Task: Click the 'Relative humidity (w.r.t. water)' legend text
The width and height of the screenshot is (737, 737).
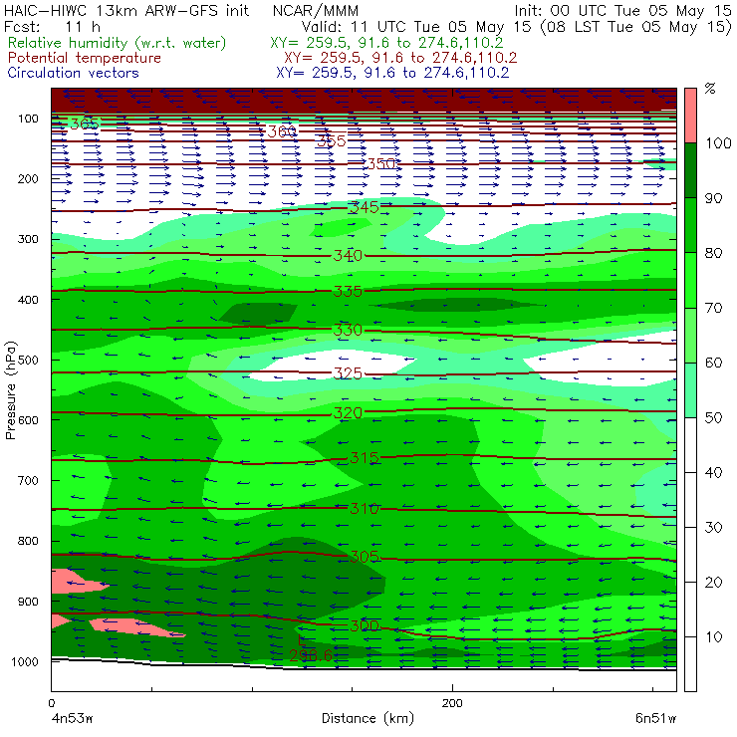Action: [x=118, y=43]
